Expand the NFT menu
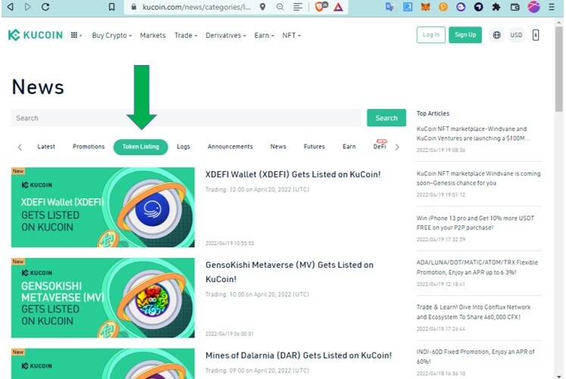The width and height of the screenshot is (566, 379). coord(291,36)
